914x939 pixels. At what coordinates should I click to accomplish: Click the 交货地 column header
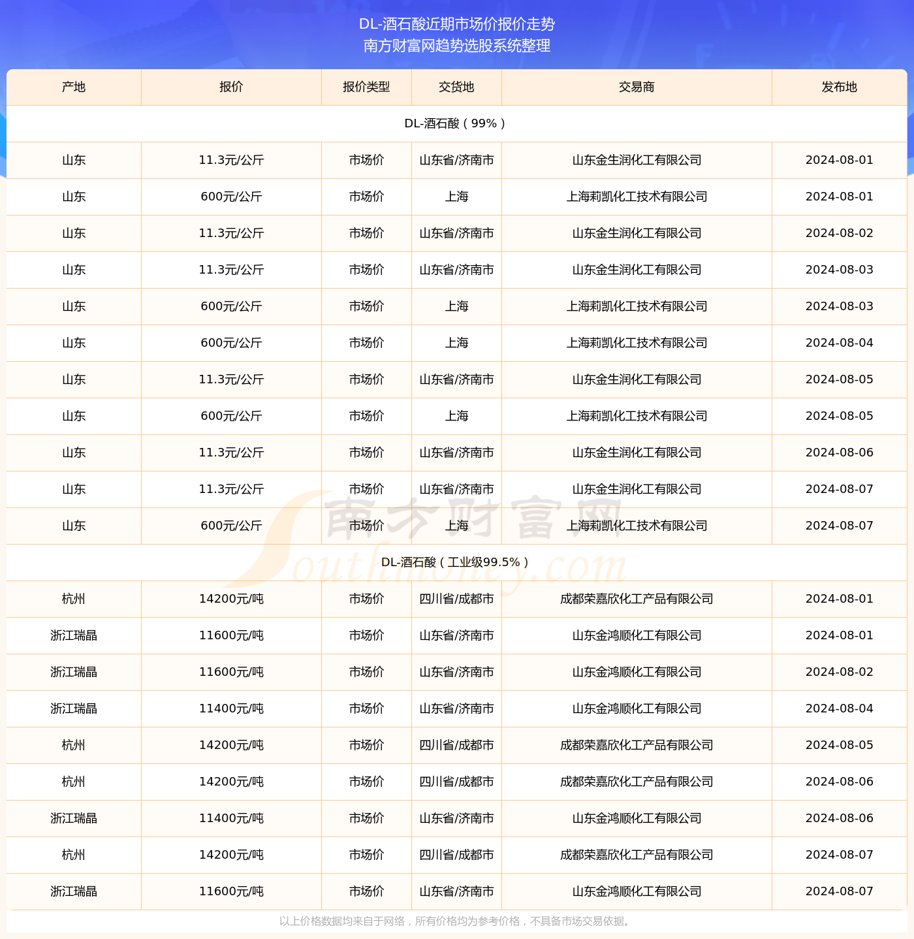[x=456, y=87]
